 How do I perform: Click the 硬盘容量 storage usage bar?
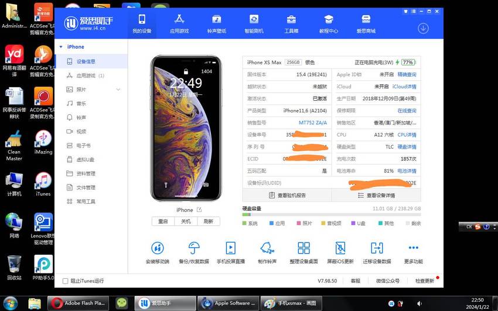(x=332, y=215)
